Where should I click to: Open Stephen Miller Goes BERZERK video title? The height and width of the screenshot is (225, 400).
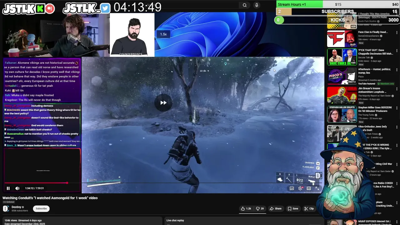(375, 109)
